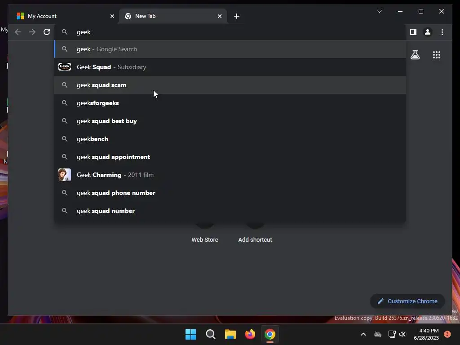Open Customize Chrome
The height and width of the screenshot is (345, 460).
click(407, 301)
